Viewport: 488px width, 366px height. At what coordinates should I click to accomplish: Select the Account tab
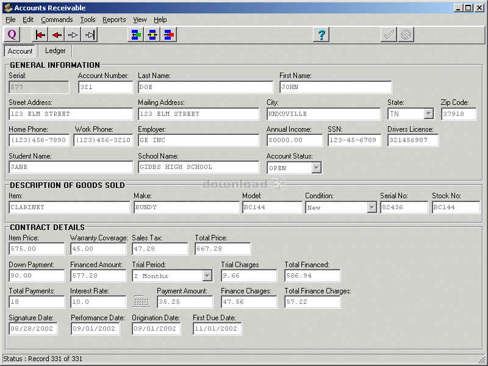coord(20,51)
